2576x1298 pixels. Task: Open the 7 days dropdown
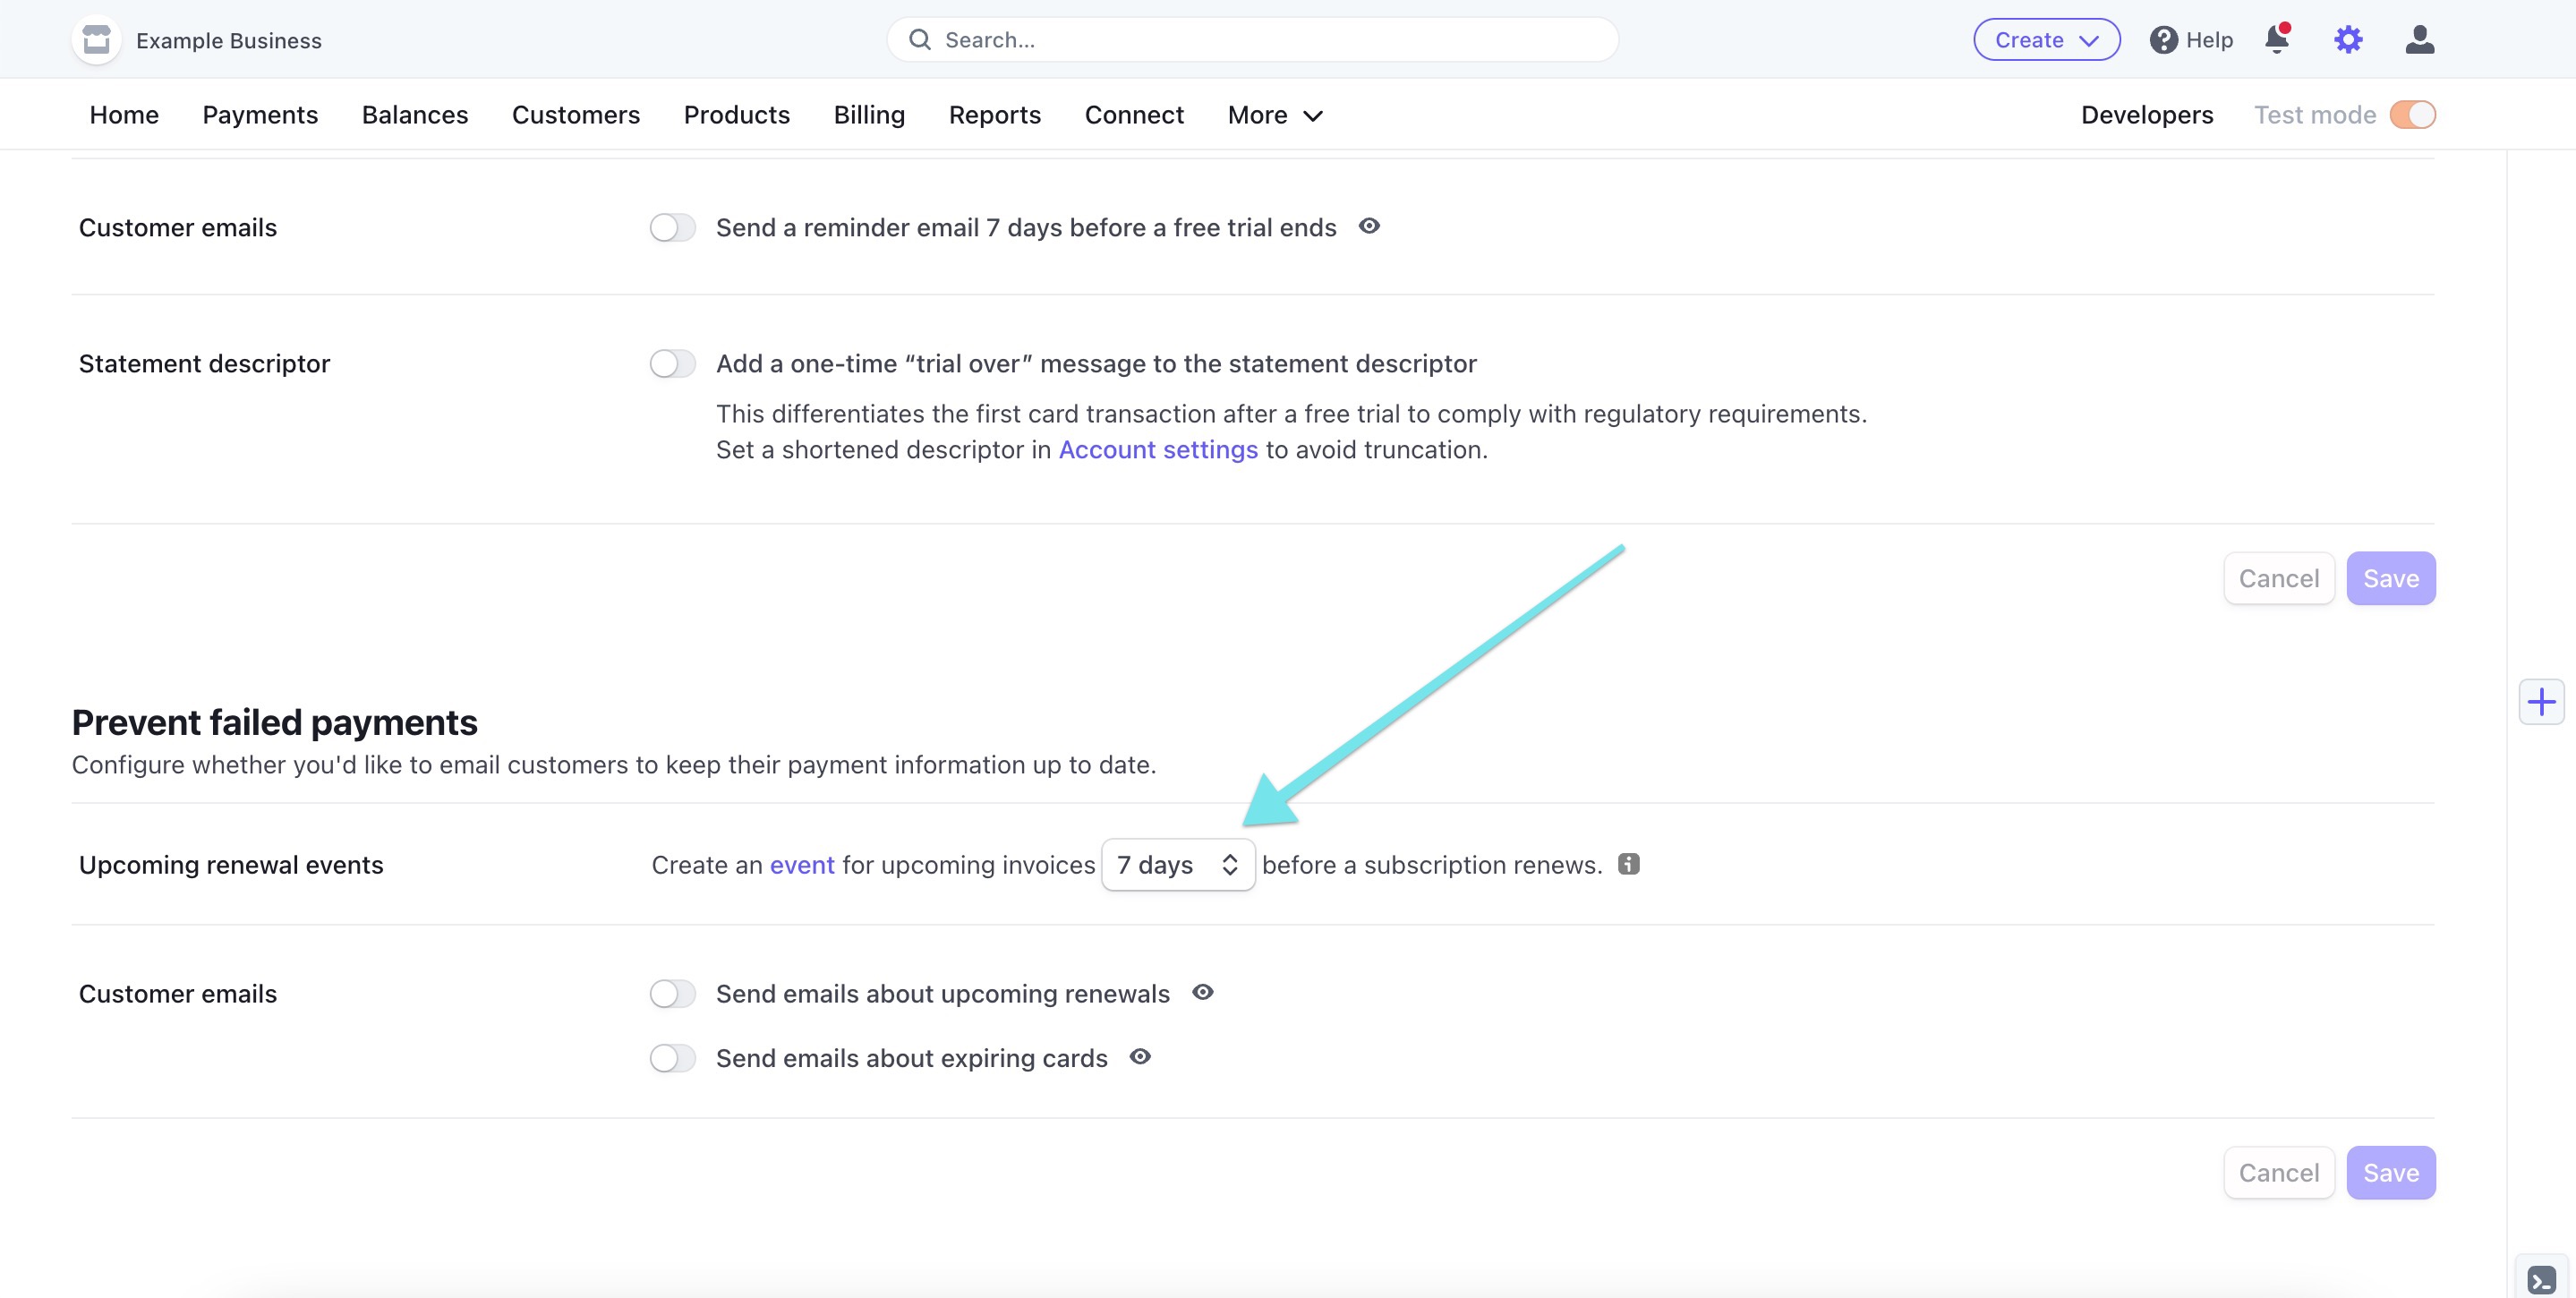1177,865
